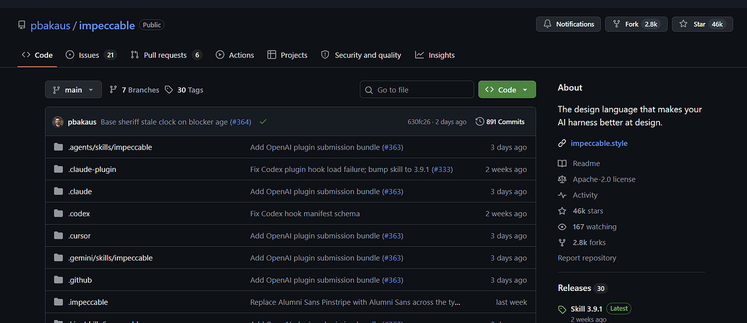View the 891 Commits history

pyautogui.click(x=500, y=122)
